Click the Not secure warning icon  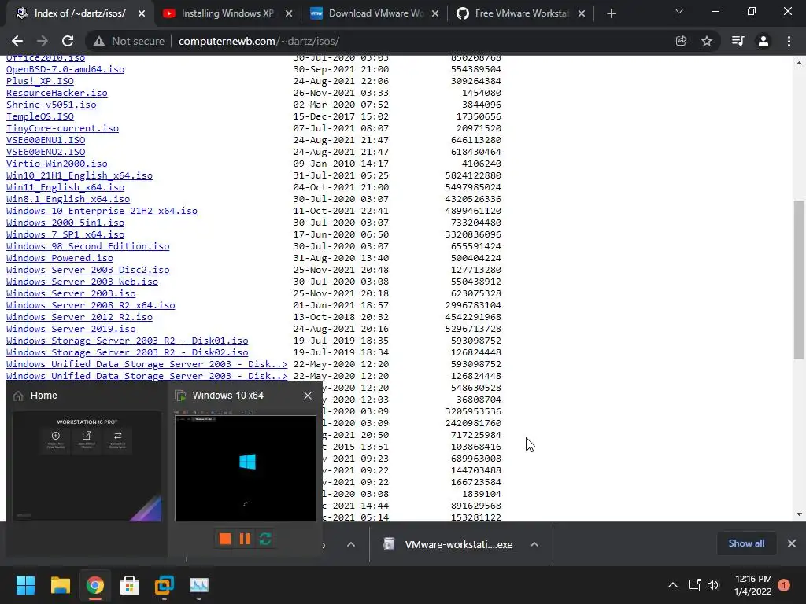click(x=98, y=41)
